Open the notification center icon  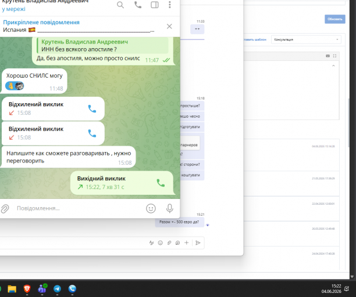tap(347, 289)
